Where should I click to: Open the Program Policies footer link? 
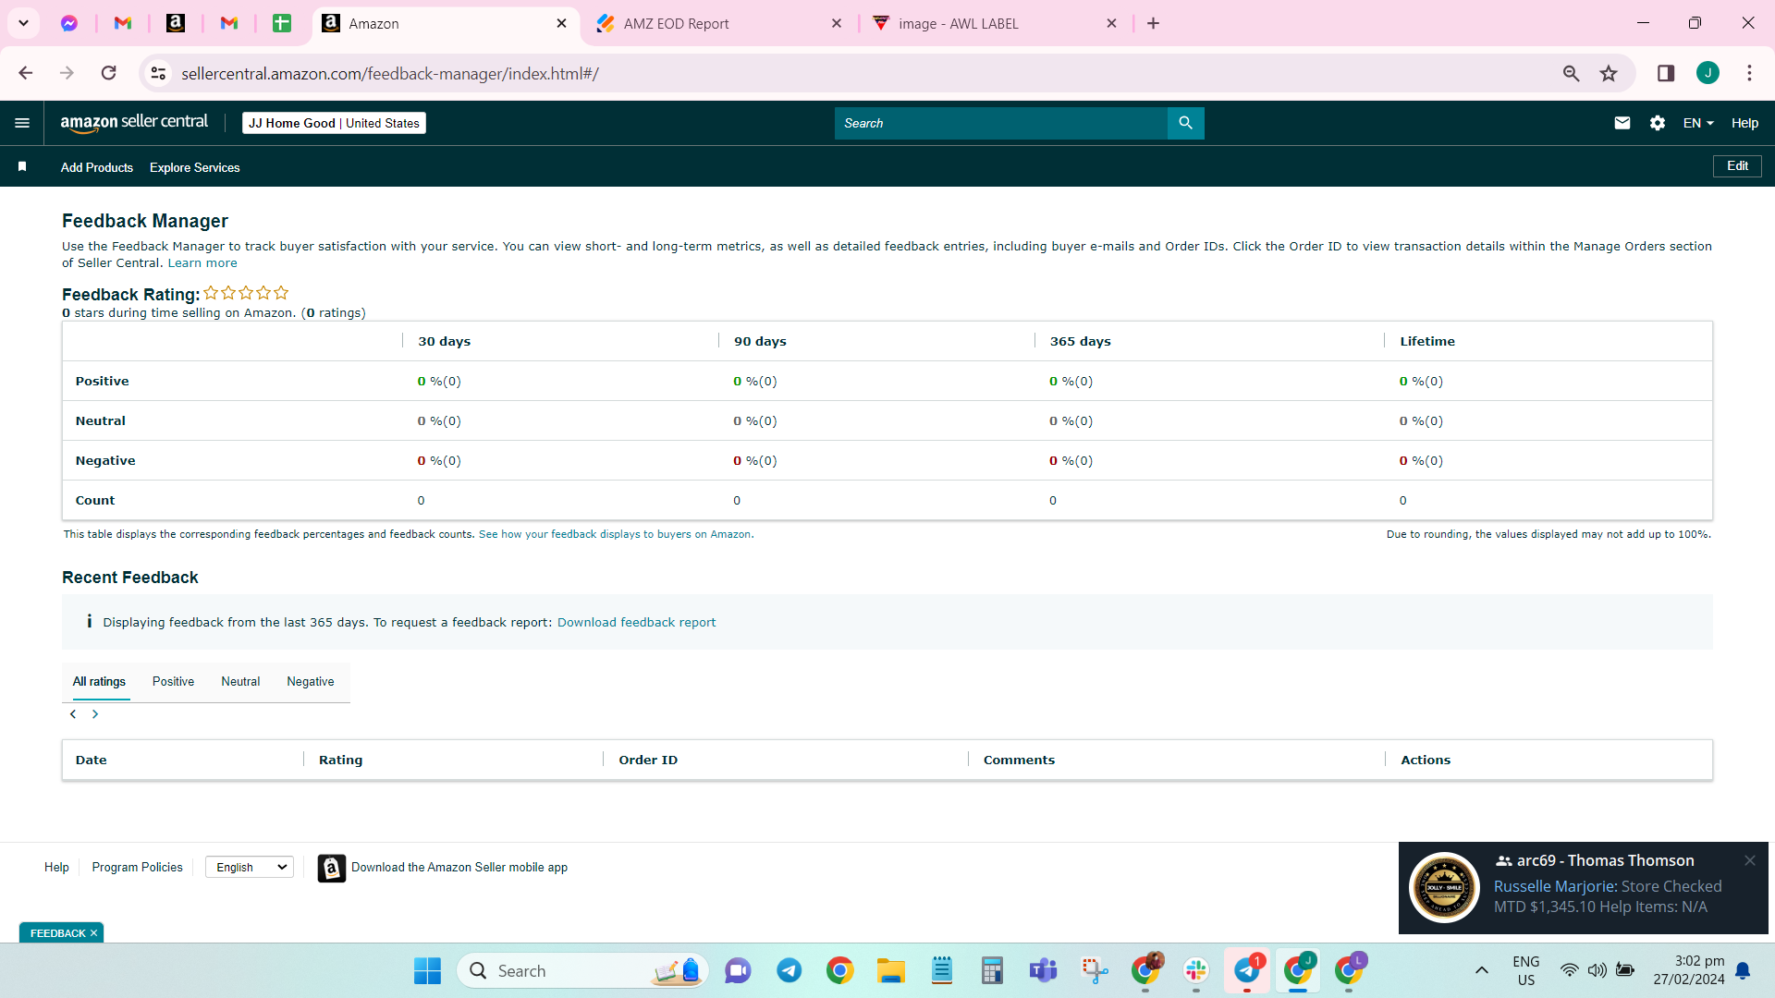pos(137,868)
